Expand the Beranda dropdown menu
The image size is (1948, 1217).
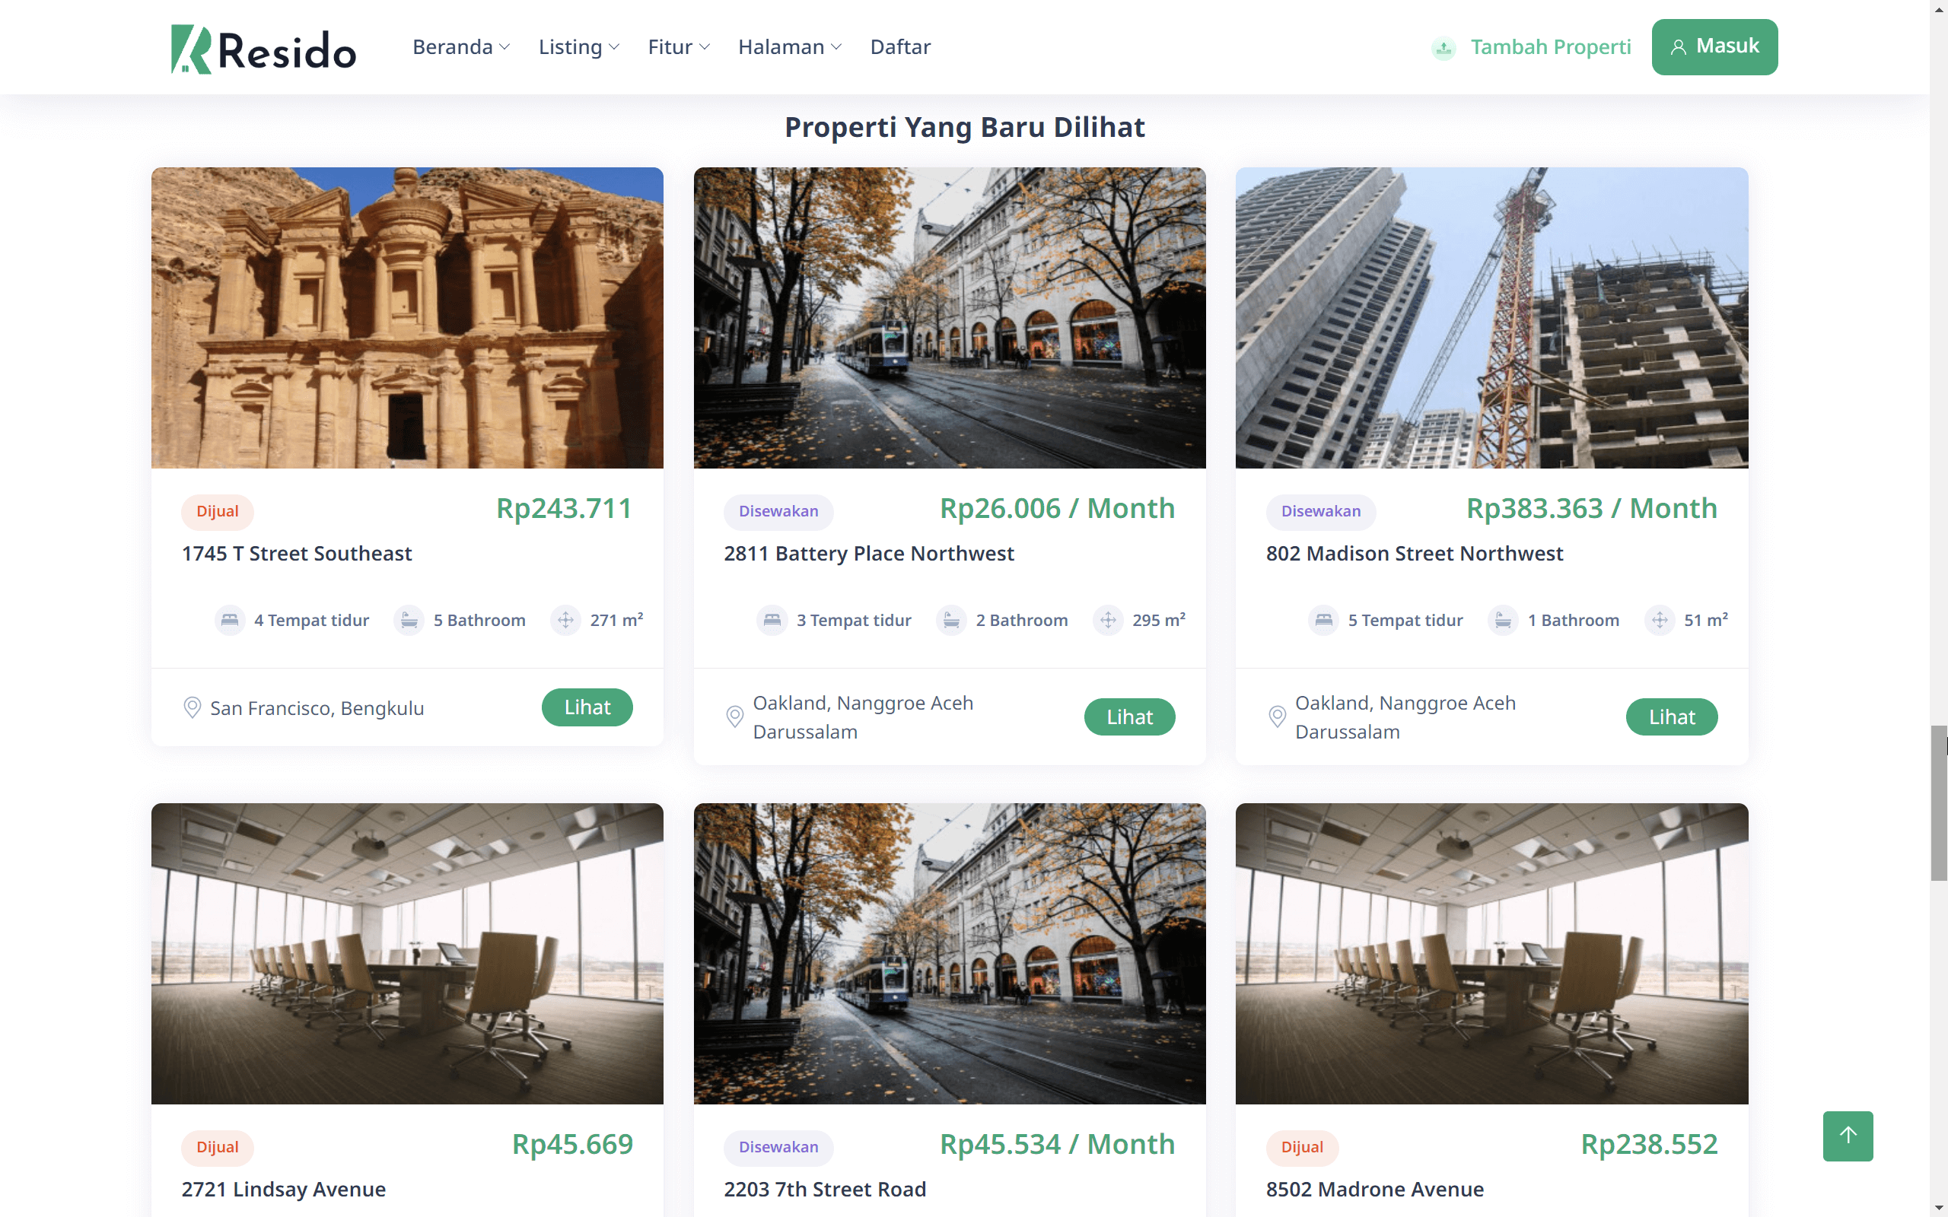461,46
